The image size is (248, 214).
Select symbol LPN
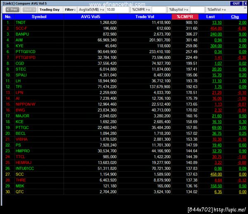coord(19,93)
